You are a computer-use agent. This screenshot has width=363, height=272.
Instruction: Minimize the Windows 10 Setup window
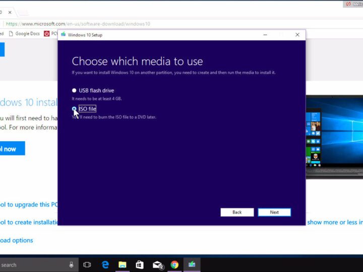coord(265,35)
